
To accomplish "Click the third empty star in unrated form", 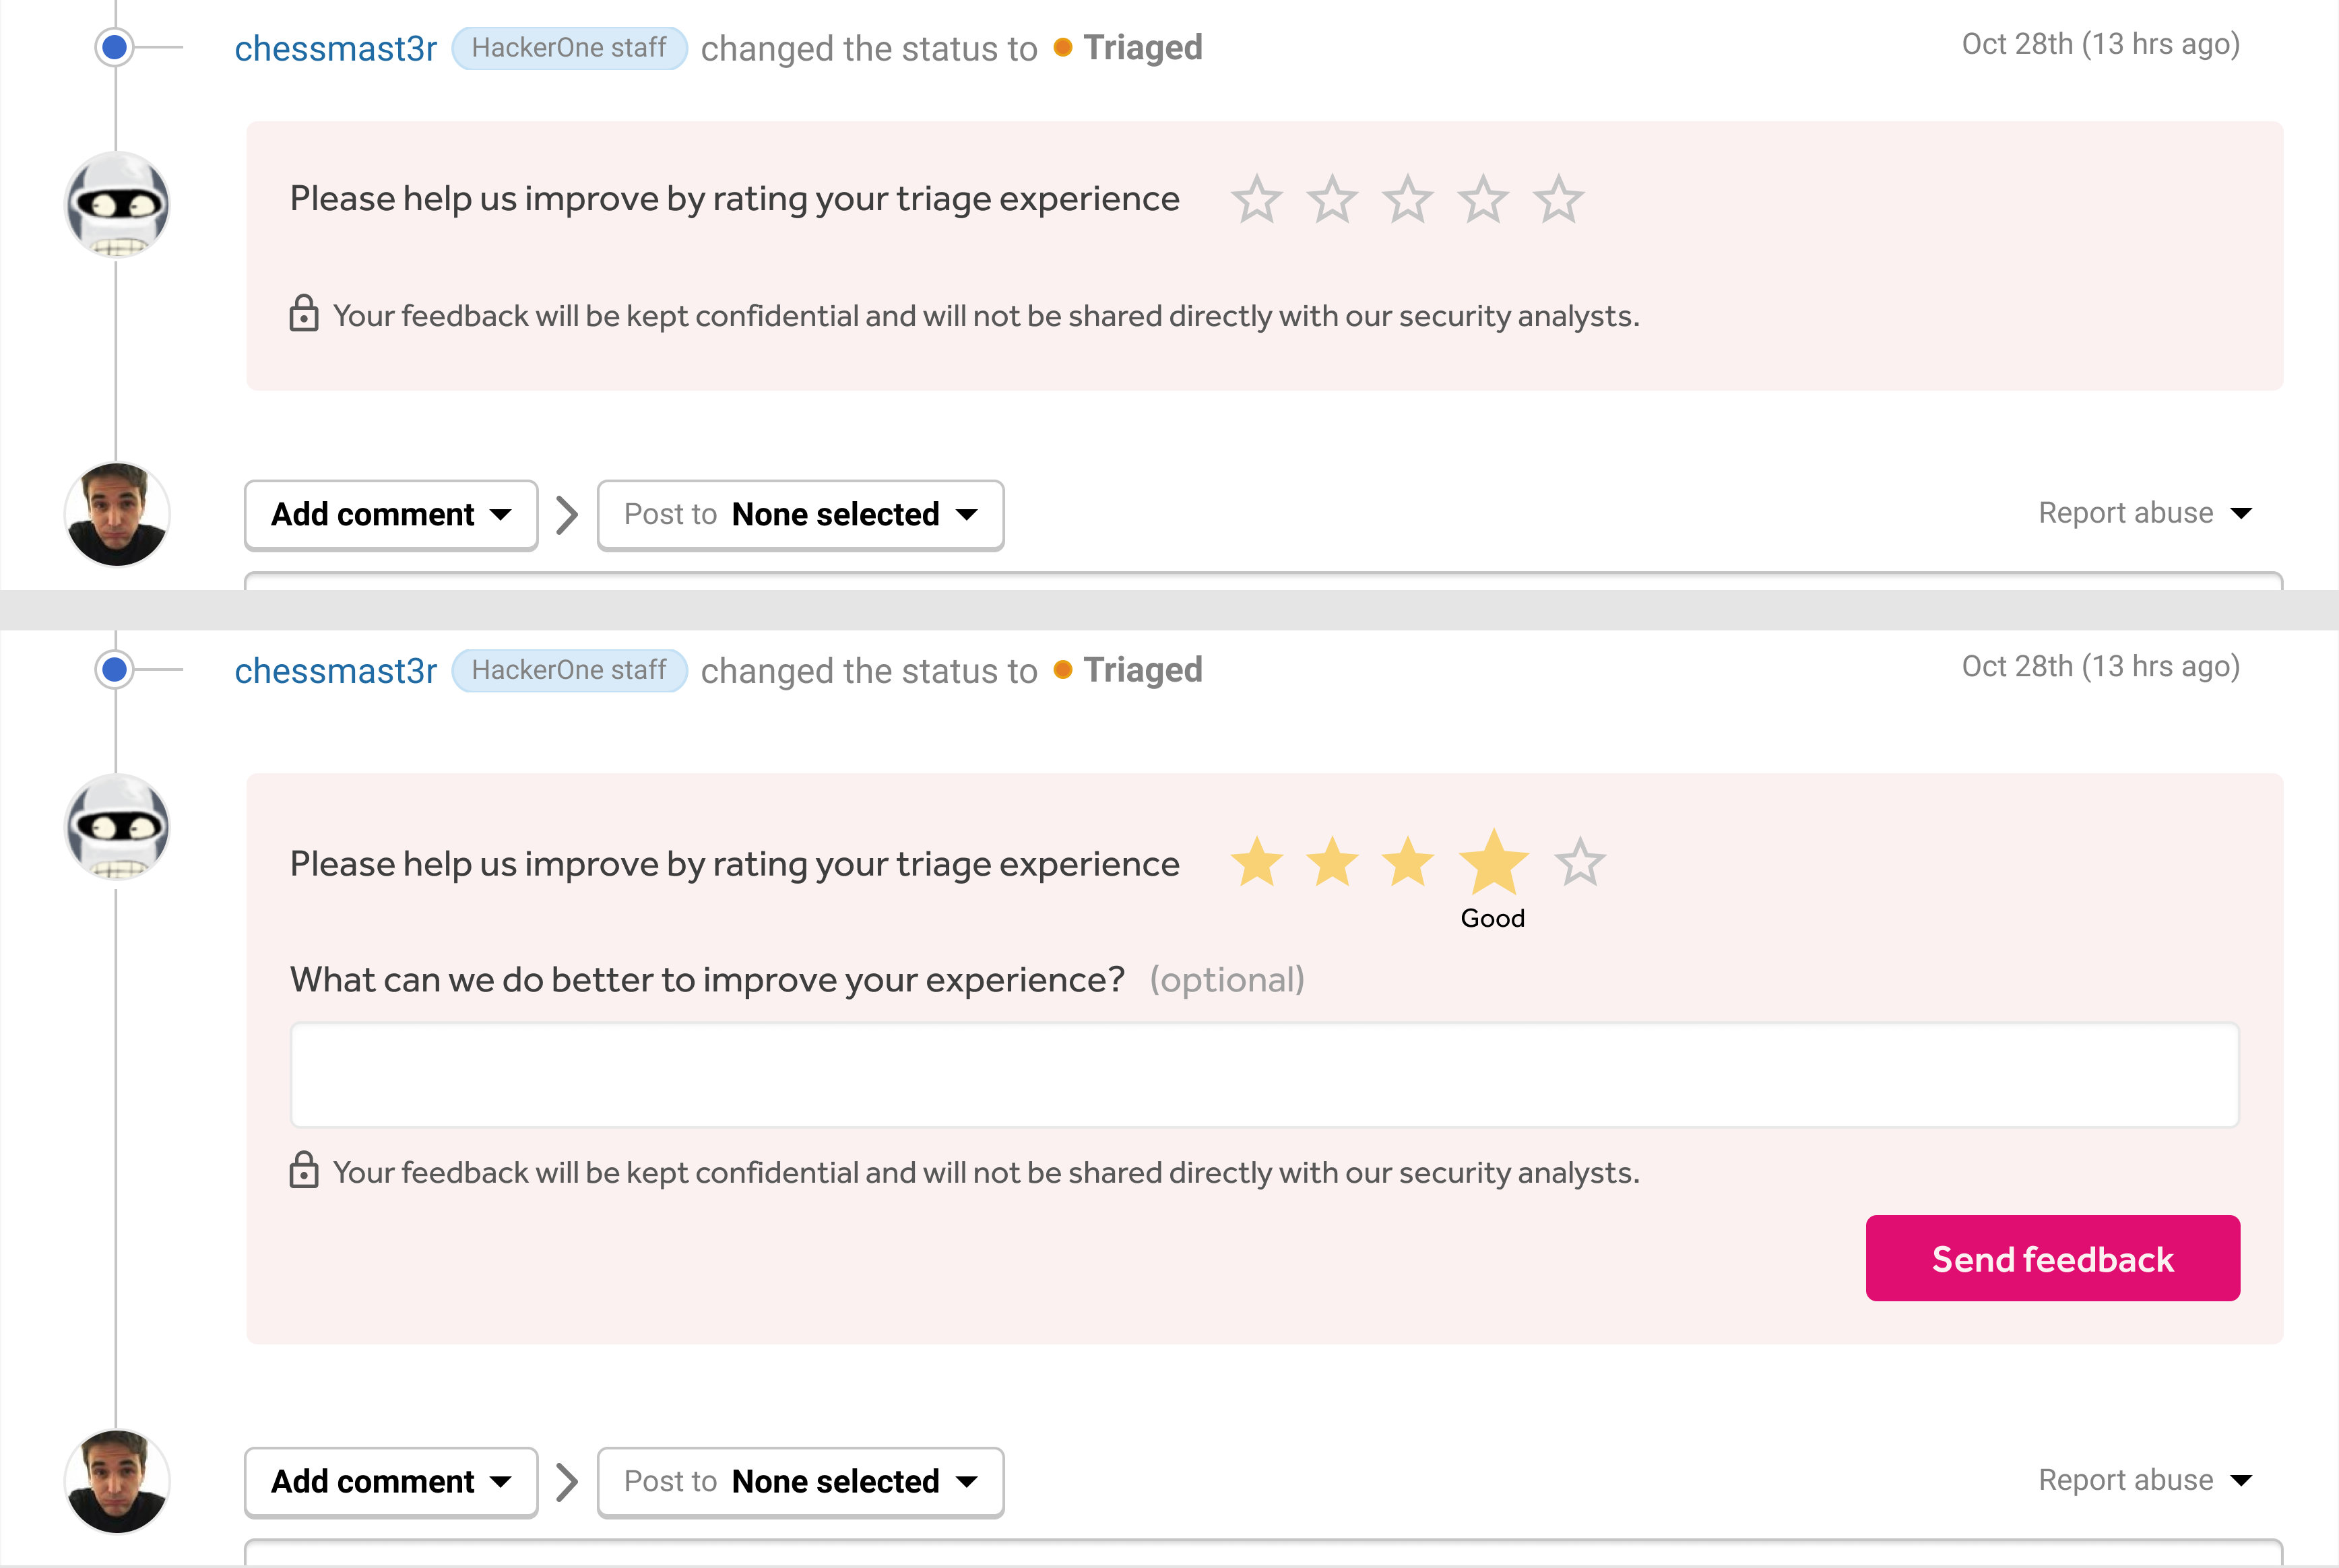I will [1407, 199].
